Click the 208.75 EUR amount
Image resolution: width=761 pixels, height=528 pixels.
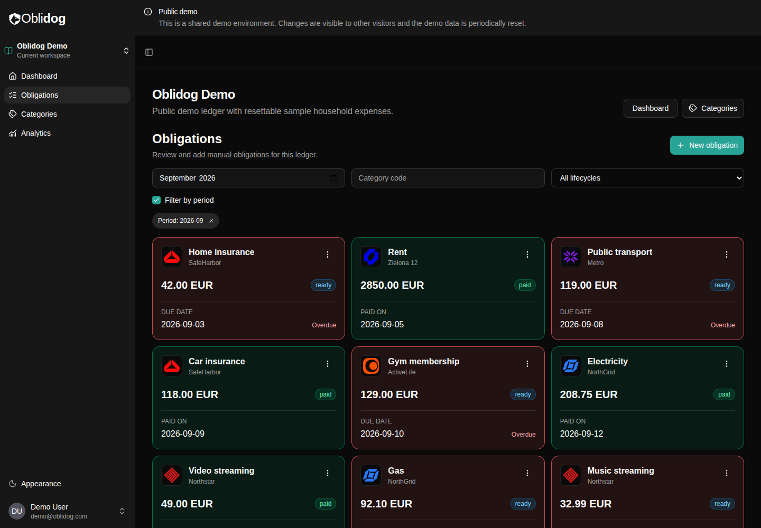point(589,394)
